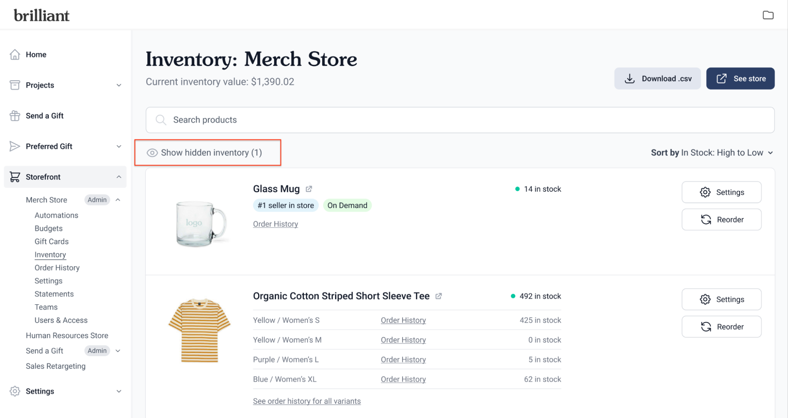Click the Preferred Gift paper plane icon
788x418 pixels.
(15, 146)
